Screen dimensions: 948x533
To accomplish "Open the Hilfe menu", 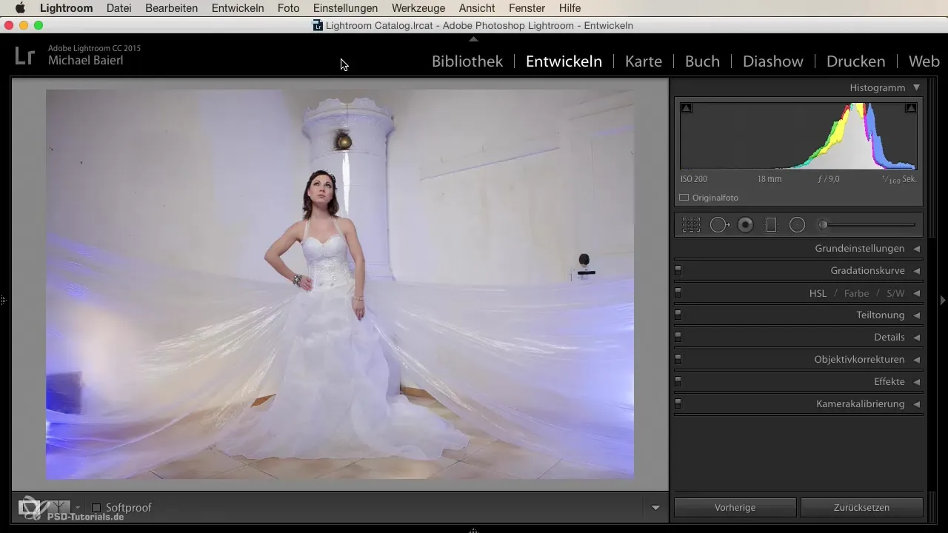I will [570, 8].
